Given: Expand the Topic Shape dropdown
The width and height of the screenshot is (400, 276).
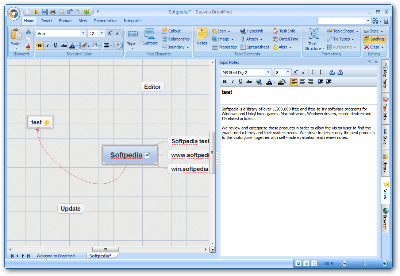Looking at the screenshot, I should [x=357, y=31].
